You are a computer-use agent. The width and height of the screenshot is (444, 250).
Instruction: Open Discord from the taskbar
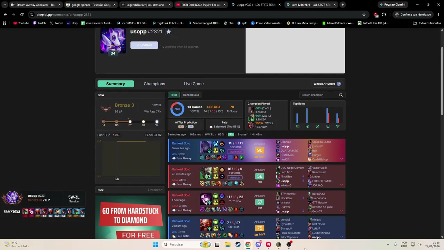coord(258,244)
